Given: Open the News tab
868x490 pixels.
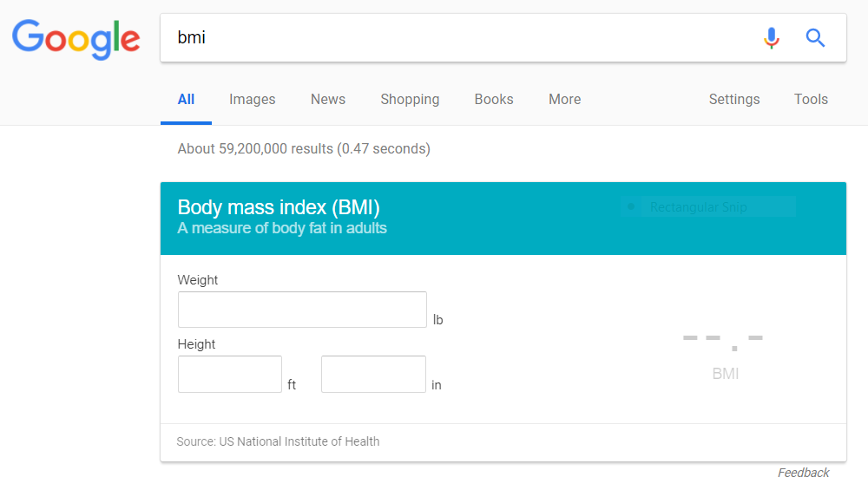Looking at the screenshot, I should [328, 100].
